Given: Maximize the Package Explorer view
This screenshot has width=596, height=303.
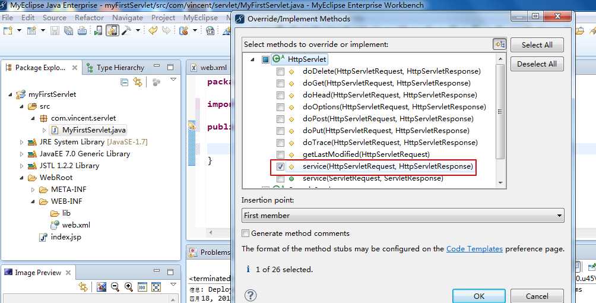Looking at the screenshot, I should click(170, 67).
